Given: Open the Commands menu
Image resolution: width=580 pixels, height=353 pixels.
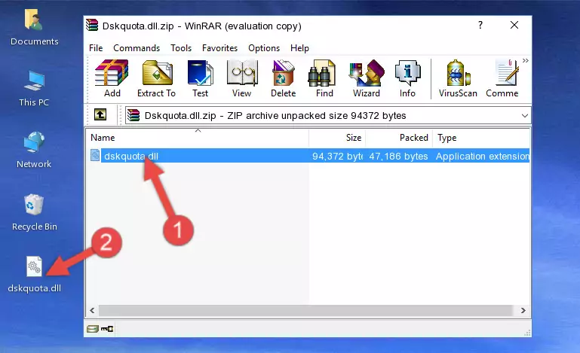Looking at the screenshot, I should 137,48.
